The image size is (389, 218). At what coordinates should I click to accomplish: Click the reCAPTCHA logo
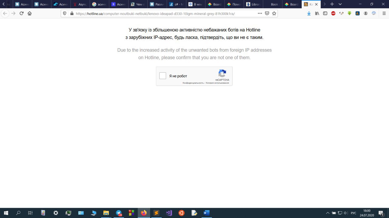point(222,74)
